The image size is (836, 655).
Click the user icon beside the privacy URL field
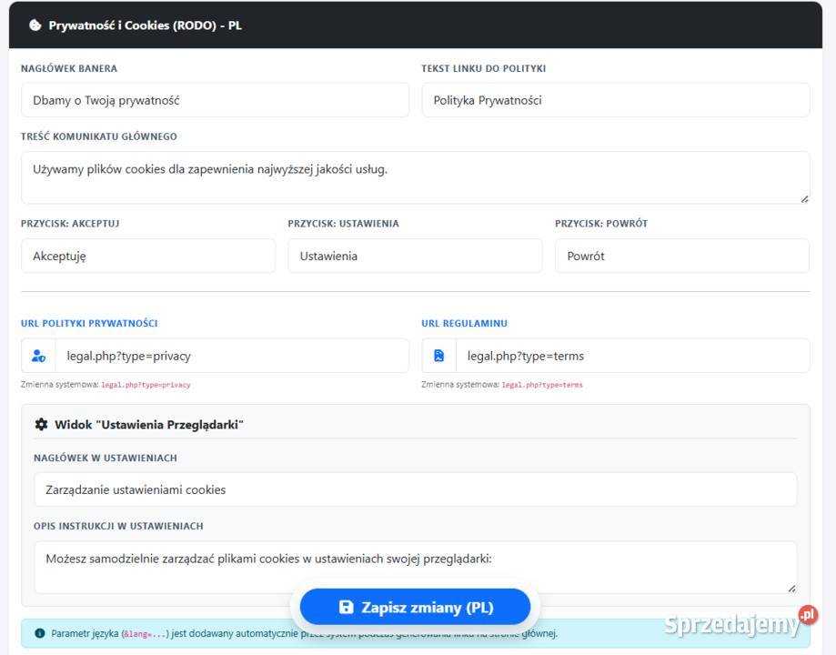tap(37, 355)
